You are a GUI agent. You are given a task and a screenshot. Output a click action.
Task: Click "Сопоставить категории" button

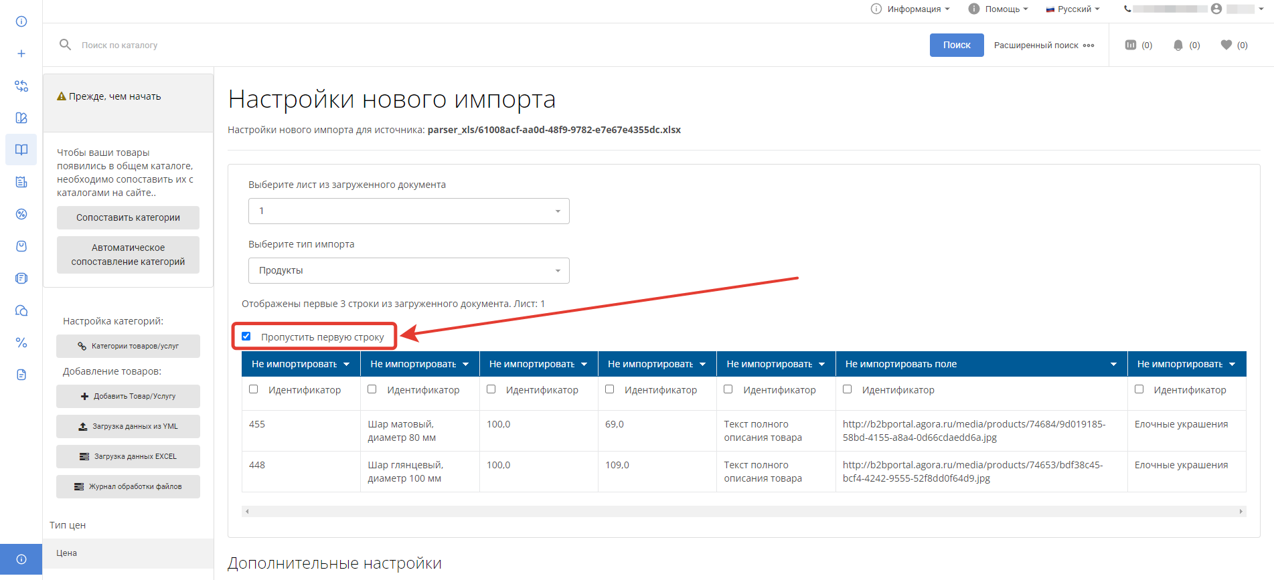[128, 217]
